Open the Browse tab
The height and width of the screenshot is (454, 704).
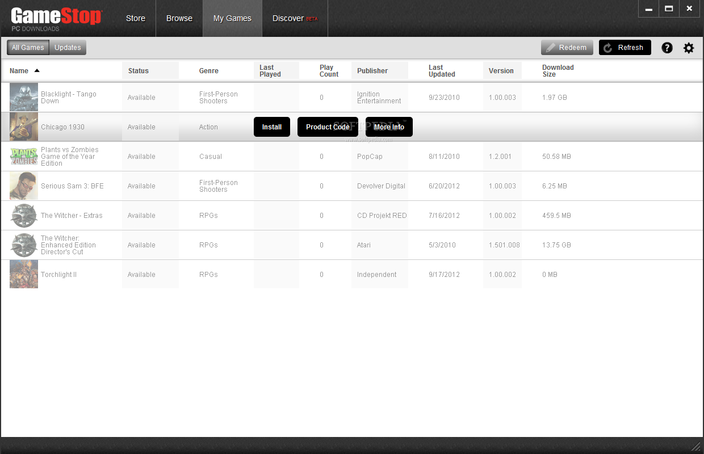(x=179, y=18)
